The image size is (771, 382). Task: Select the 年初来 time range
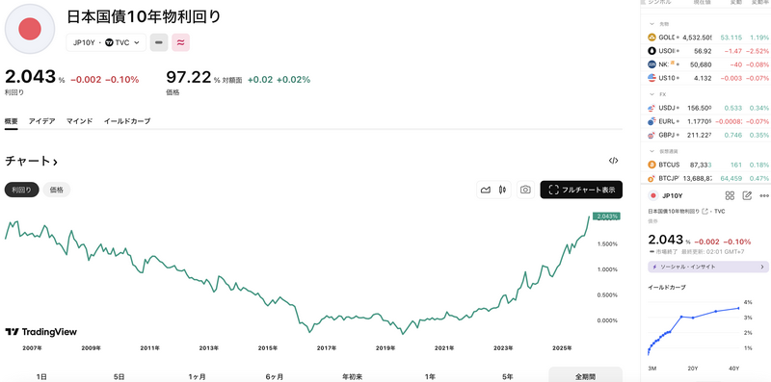(x=352, y=376)
